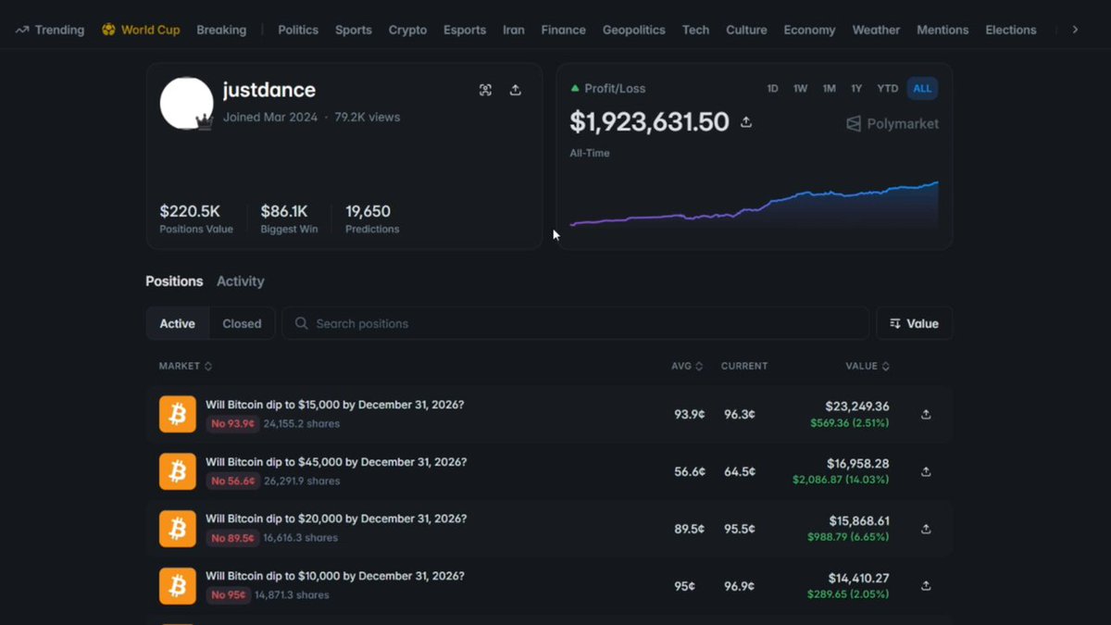Viewport: 1111px width, 625px height.
Task: Click the 'No 56.6¢' position badge
Action: click(232, 481)
